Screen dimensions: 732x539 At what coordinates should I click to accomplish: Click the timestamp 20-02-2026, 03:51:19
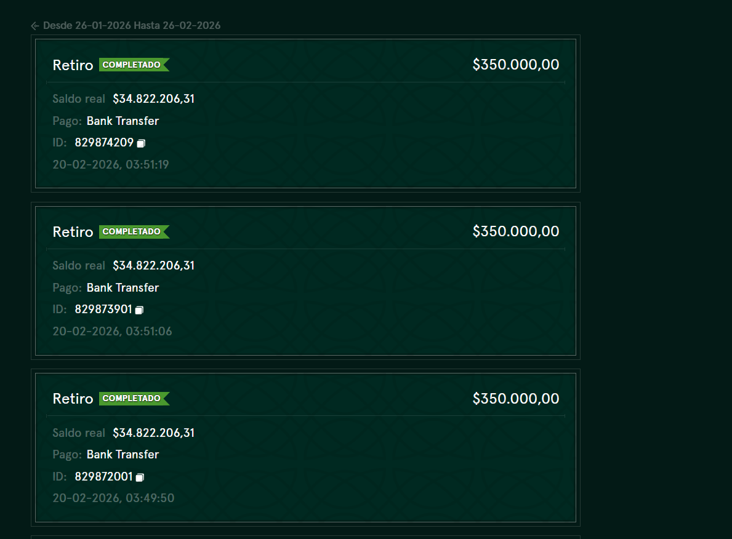[111, 165]
